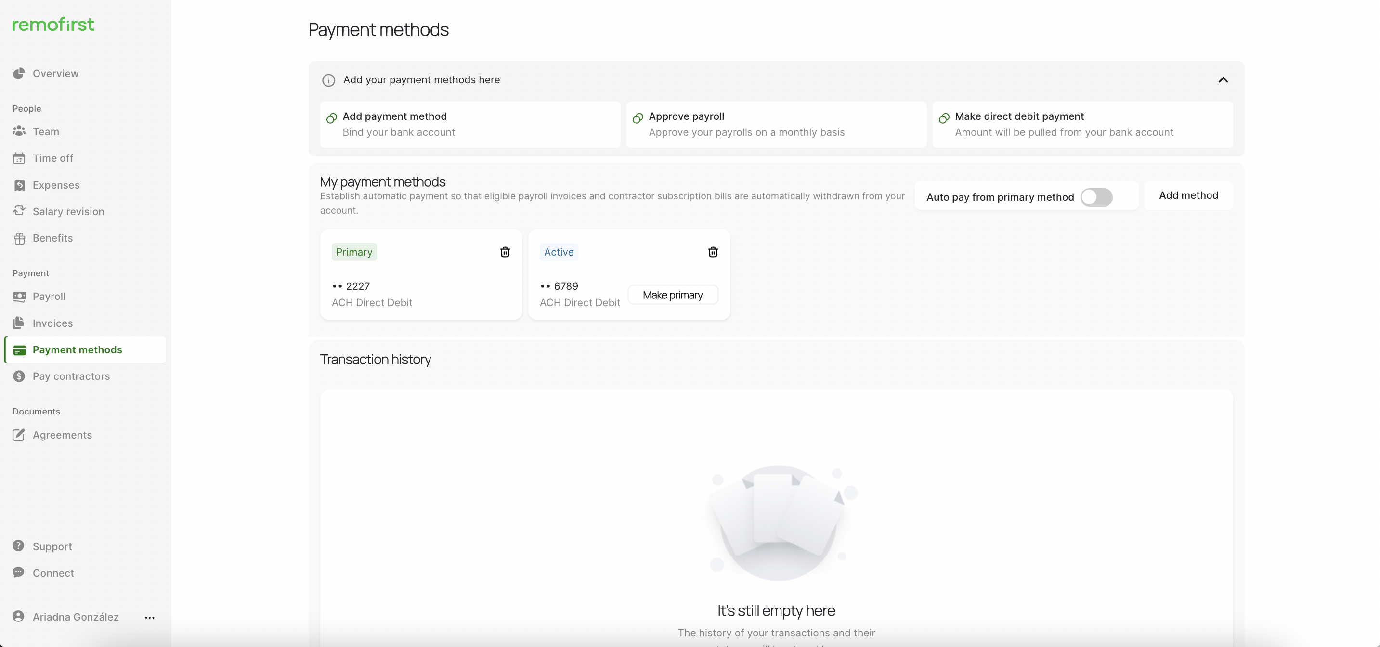Open the Payroll section

(49, 296)
